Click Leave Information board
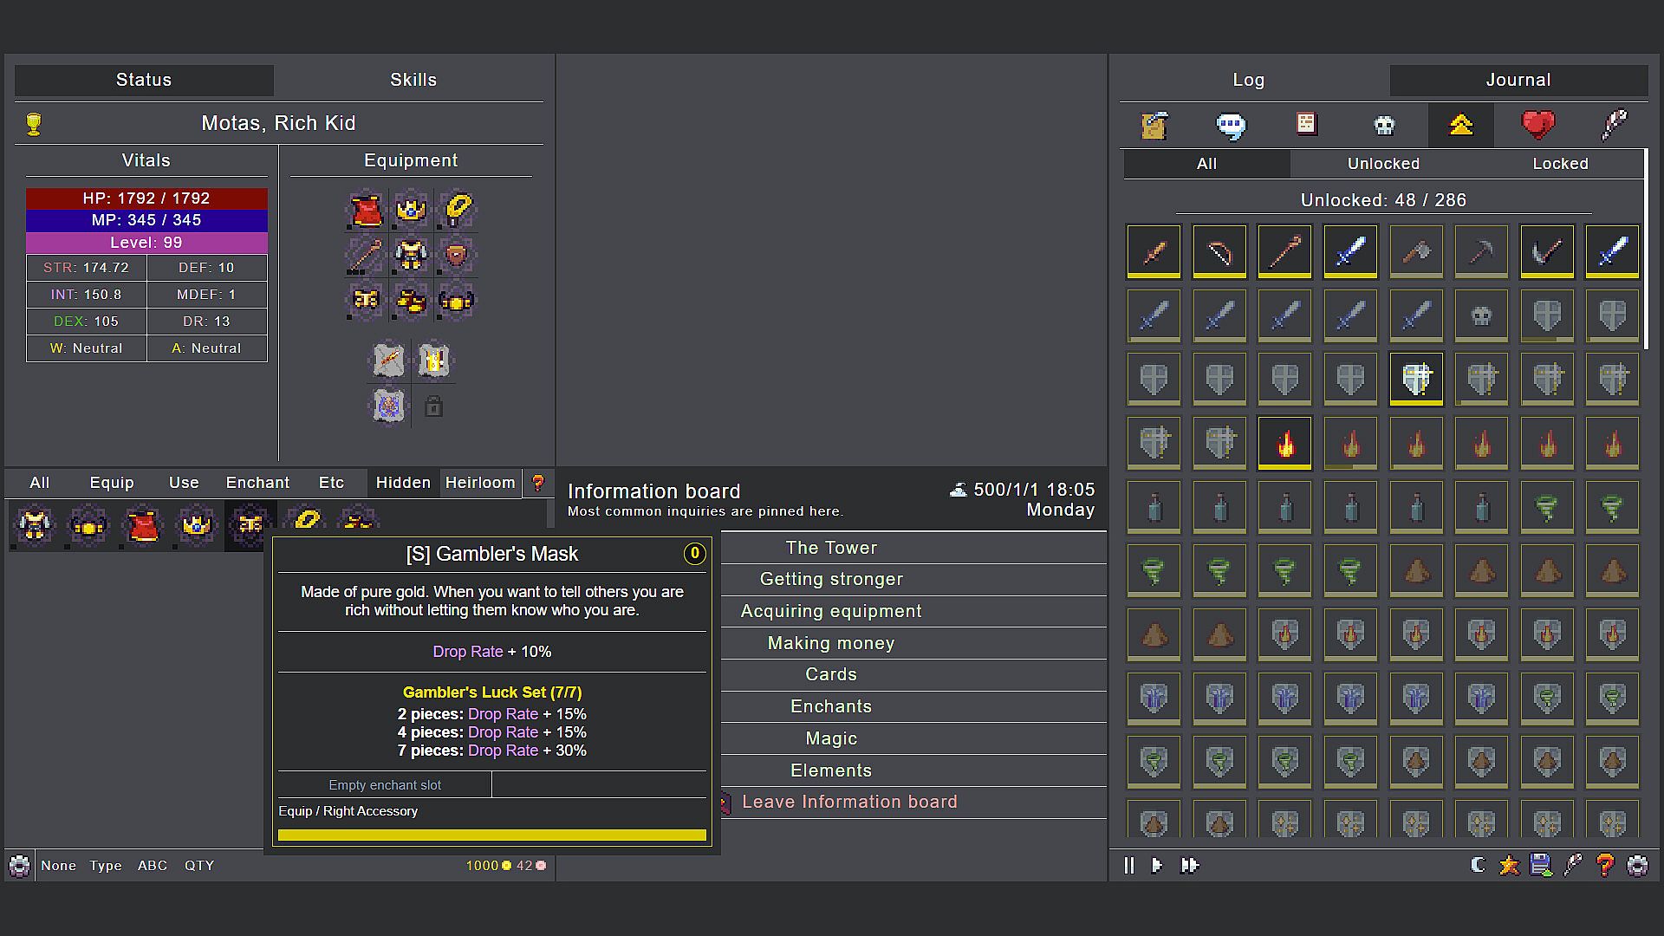Screen dimensions: 1664x936 coord(849,802)
